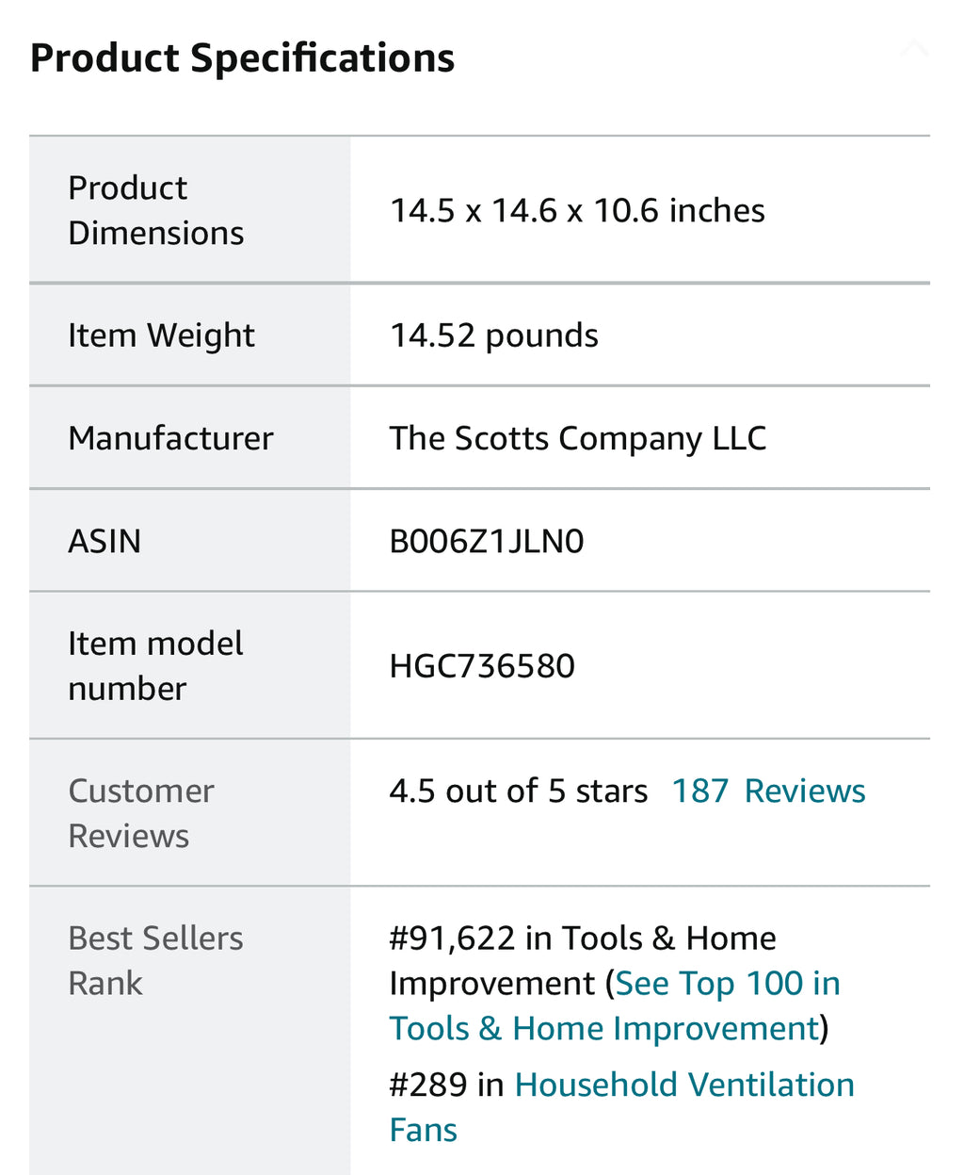Select The Scotts Company LLC text
This screenshot has width=964, height=1175.
pos(577,439)
